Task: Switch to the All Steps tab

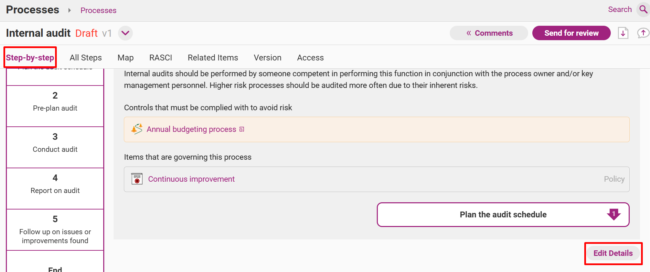Action: coord(86,58)
